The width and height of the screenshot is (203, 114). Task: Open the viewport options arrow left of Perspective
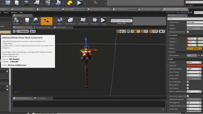(x=14, y=31)
